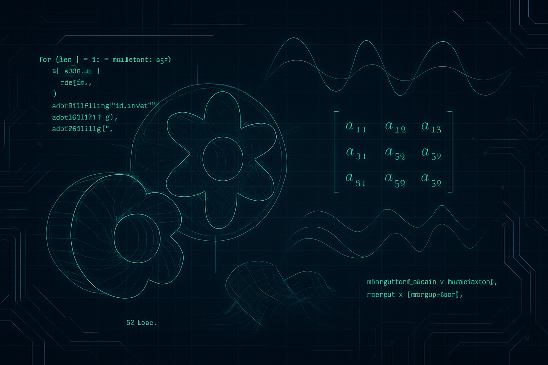
Task: Select matrix element a12
Action: pyautogui.click(x=395, y=127)
